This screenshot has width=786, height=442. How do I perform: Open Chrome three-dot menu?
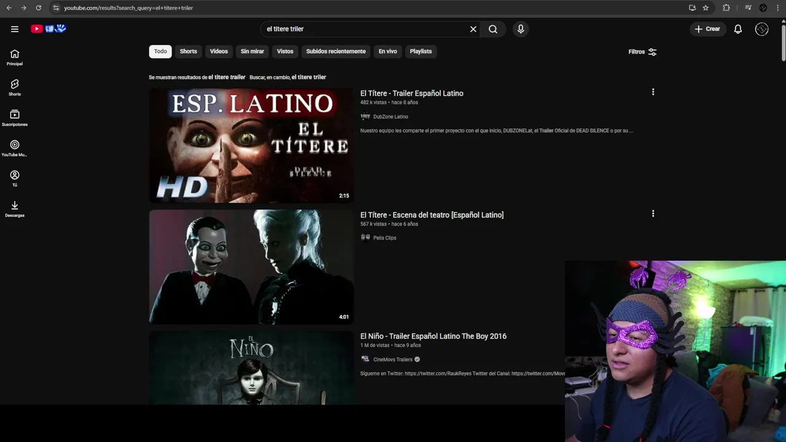tap(778, 8)
